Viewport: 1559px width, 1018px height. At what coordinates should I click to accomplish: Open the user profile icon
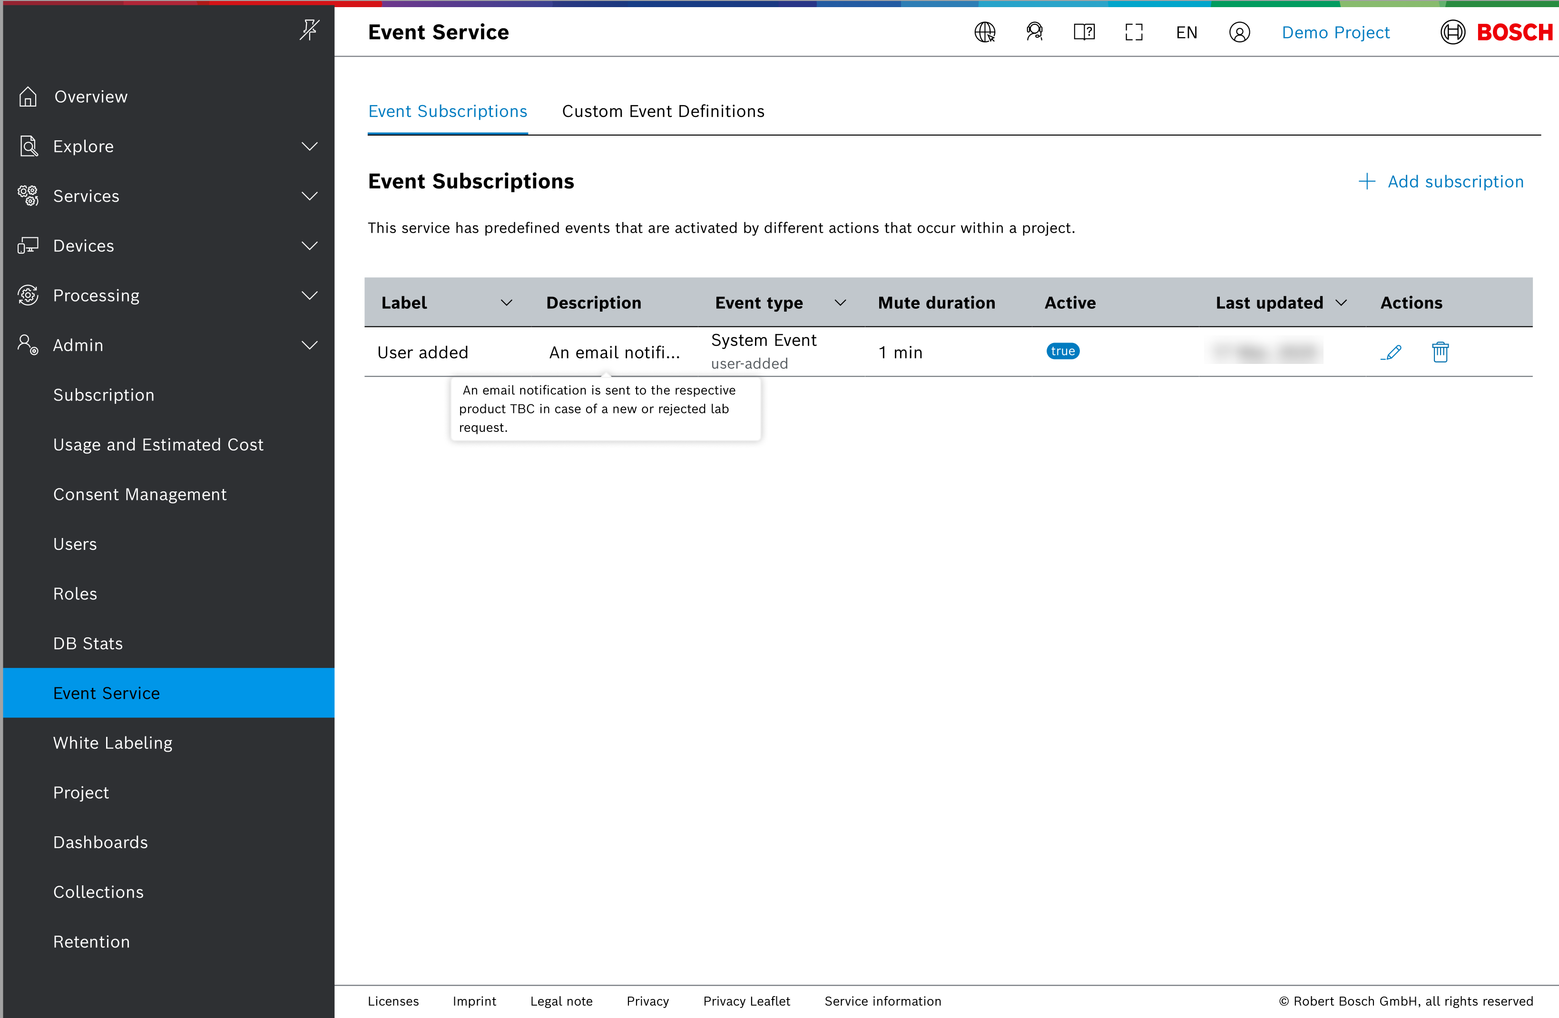pos(1239,32)
